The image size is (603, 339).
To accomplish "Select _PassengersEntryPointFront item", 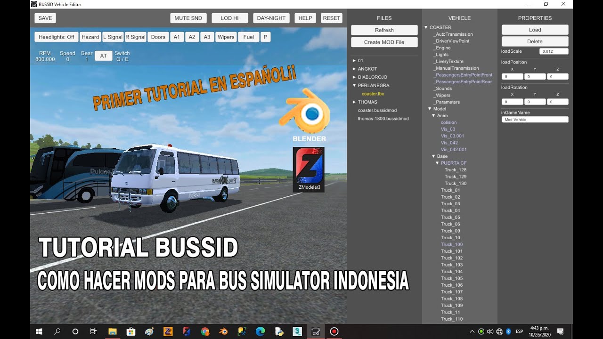I will coord(463,75).
